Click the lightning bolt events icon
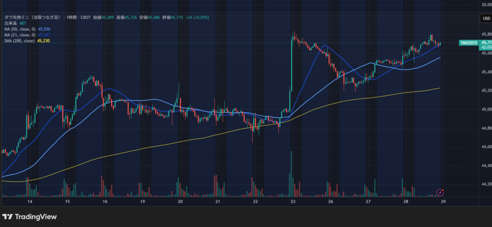This screenshot has width=492, height=227. click(440, 193)
